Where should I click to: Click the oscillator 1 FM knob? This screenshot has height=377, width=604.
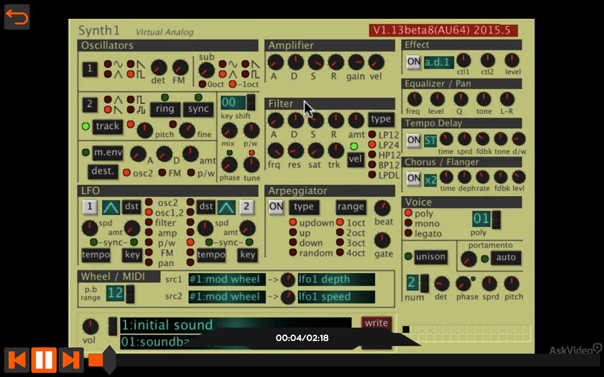(x=180, y=68)
